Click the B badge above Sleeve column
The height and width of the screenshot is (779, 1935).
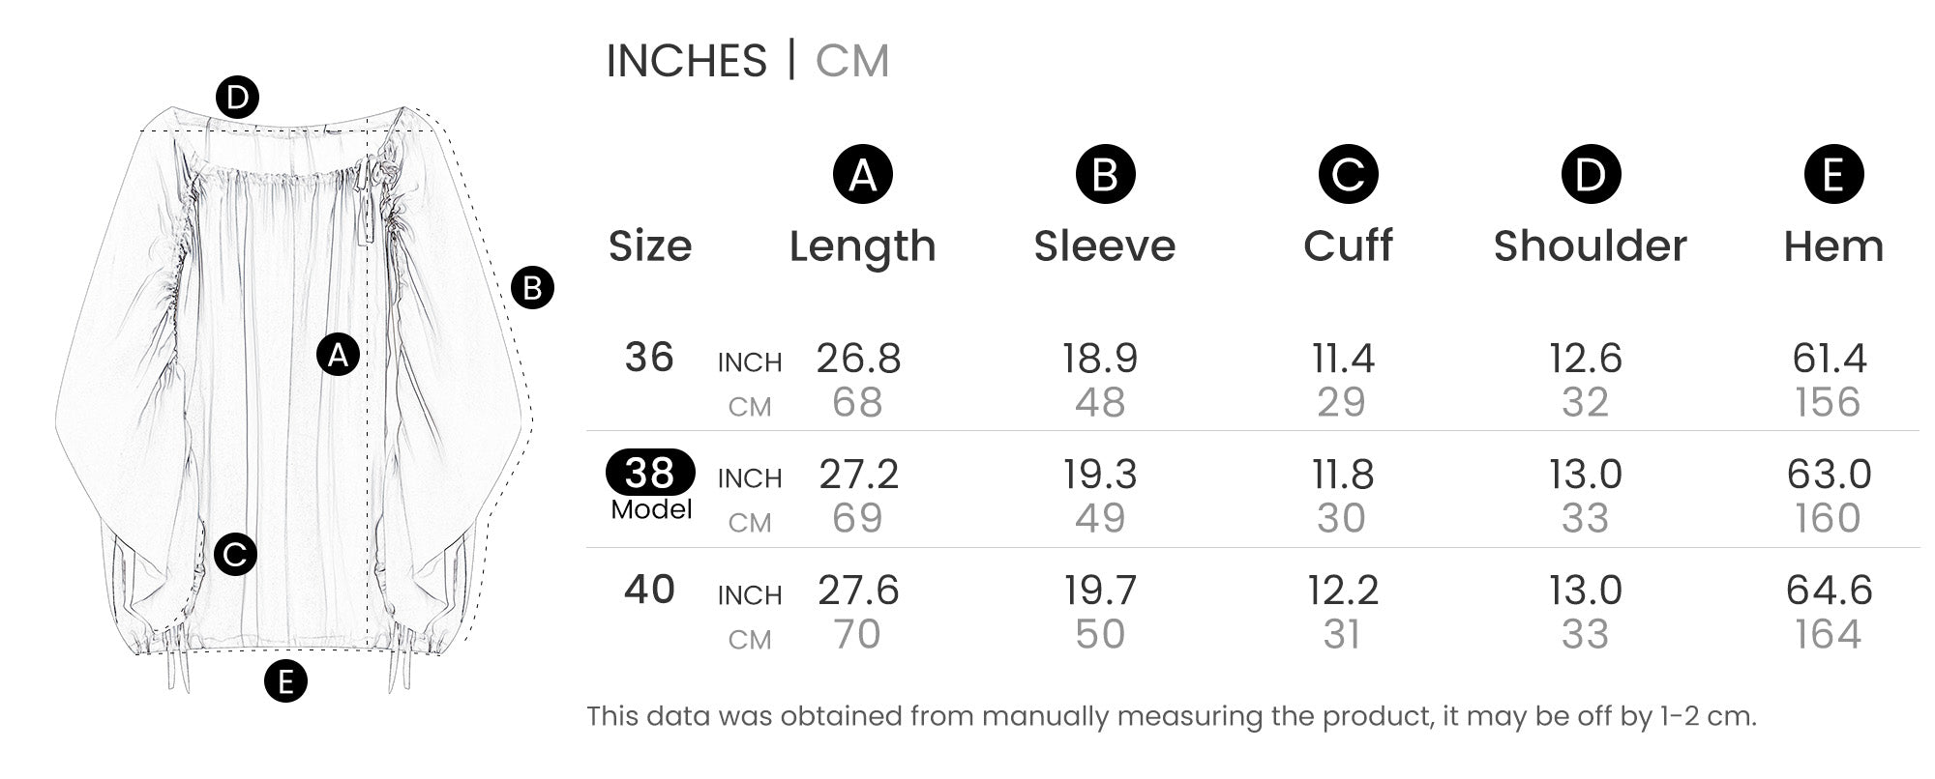point(1105,174)
